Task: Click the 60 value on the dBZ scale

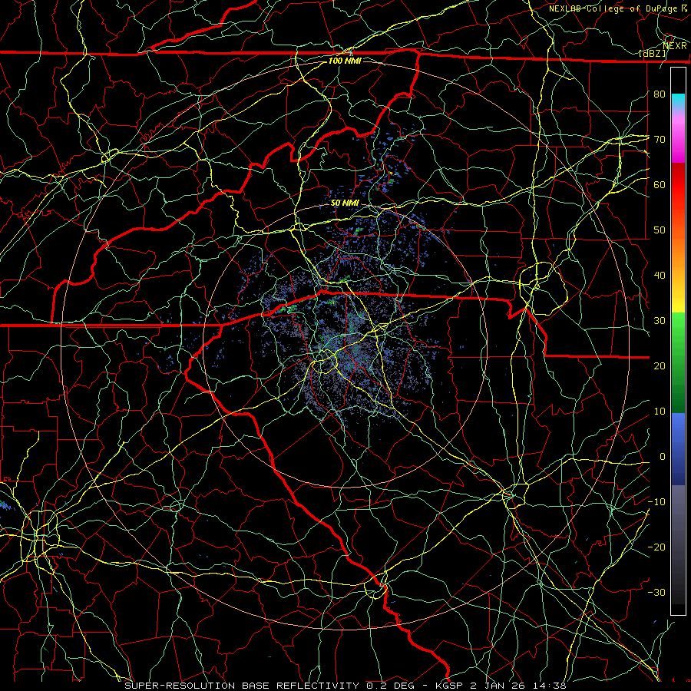Action: pos(660,184)
